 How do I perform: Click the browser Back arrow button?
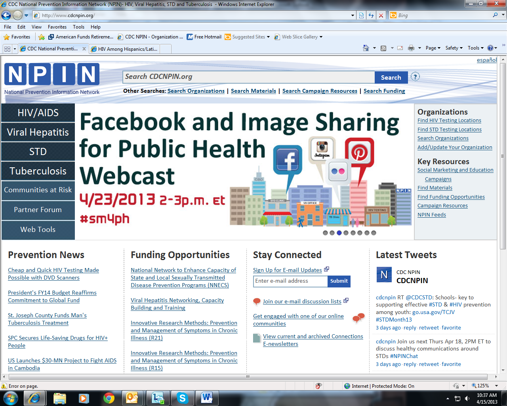pos(6,15)
